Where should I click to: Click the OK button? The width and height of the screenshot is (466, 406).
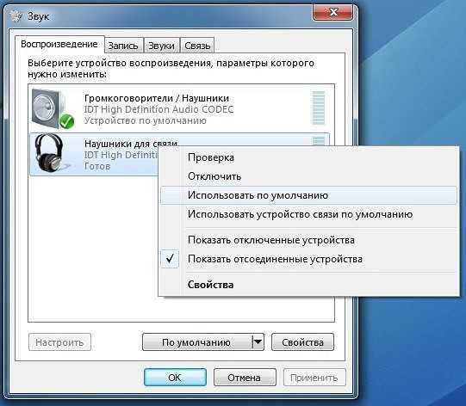point(175,378)
